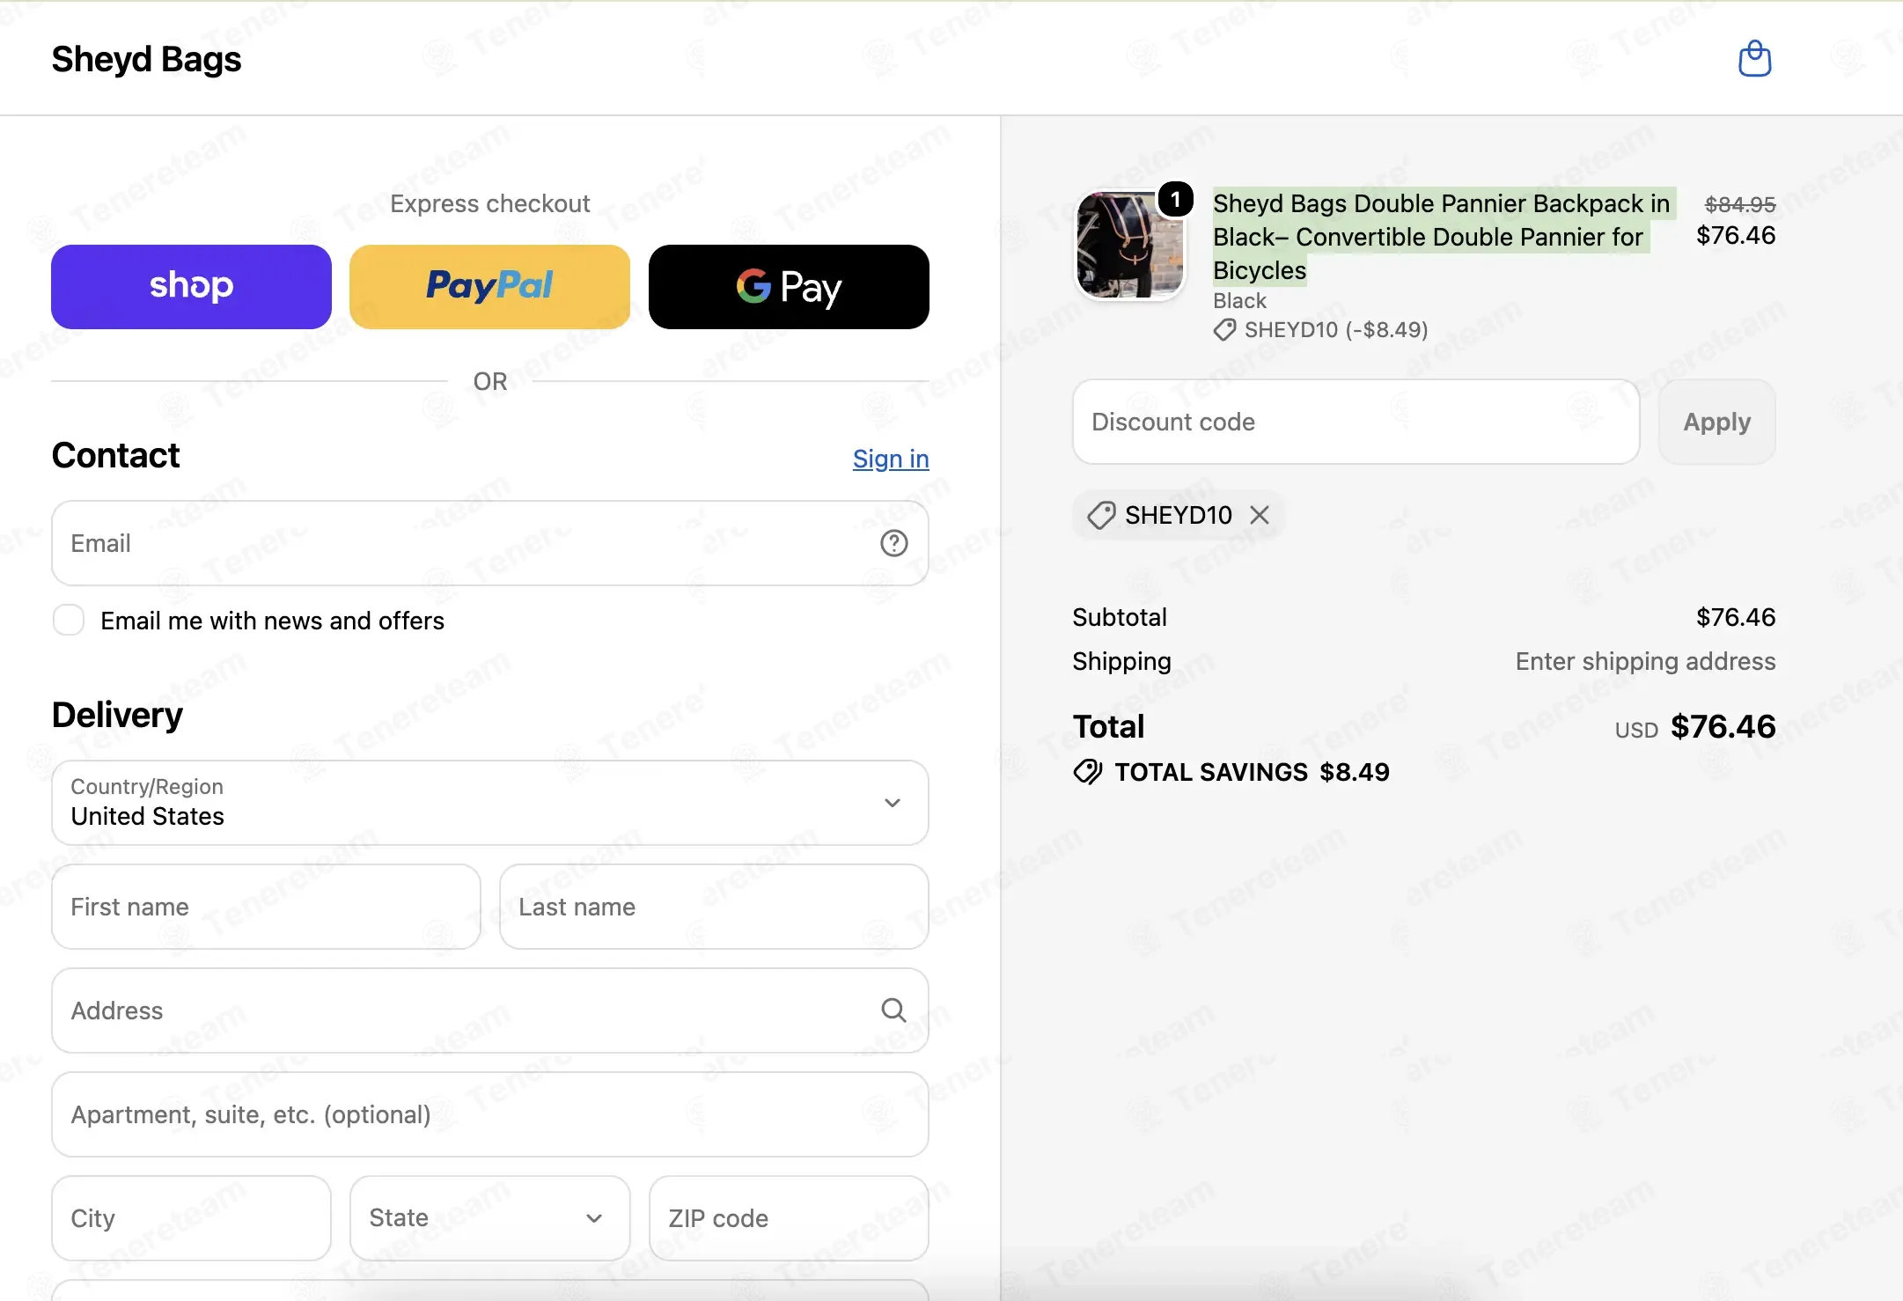Click the email help question mark icon
Viewport: 1903px width, 1301px height.
coord(893,543)
